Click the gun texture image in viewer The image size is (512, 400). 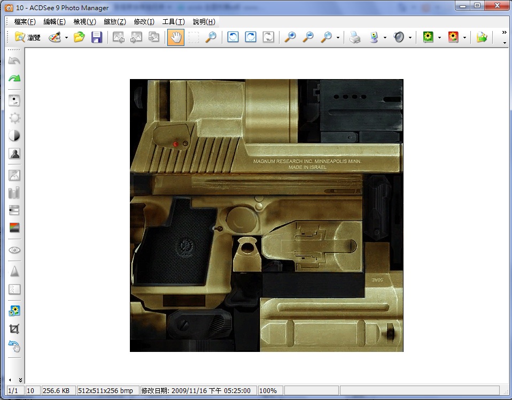coord(267,215)
